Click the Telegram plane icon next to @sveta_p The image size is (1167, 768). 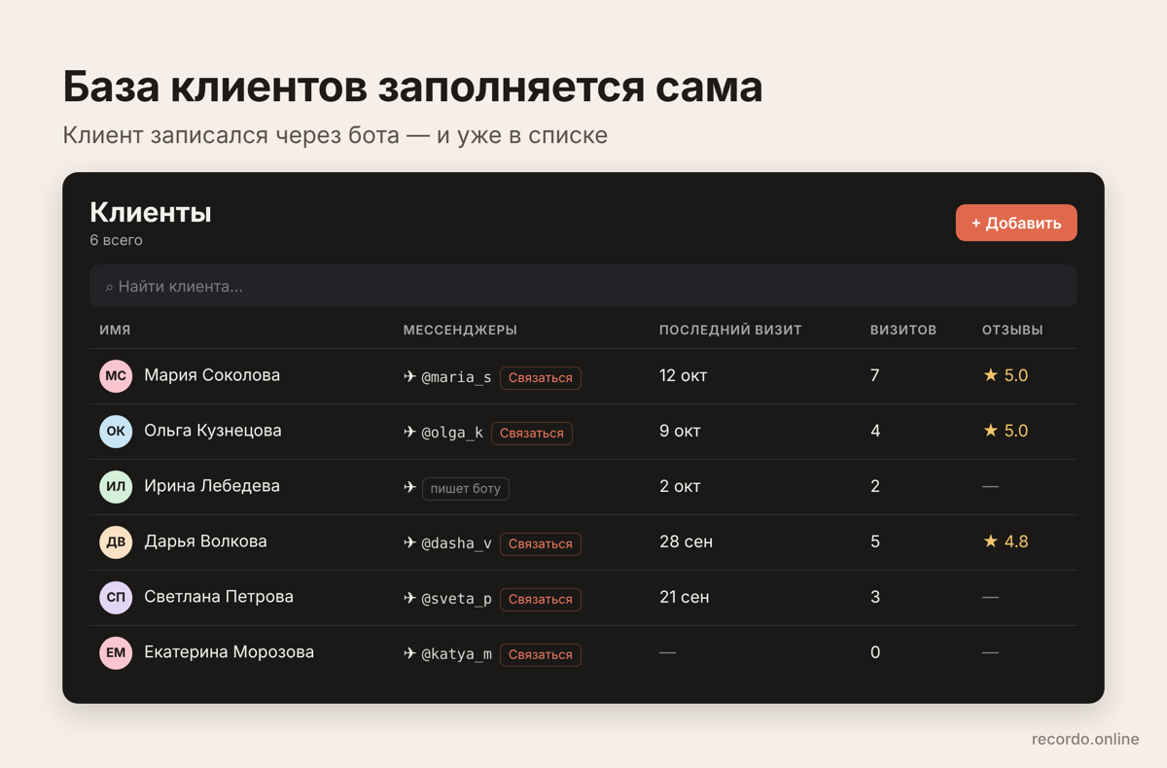coord(410,598)
